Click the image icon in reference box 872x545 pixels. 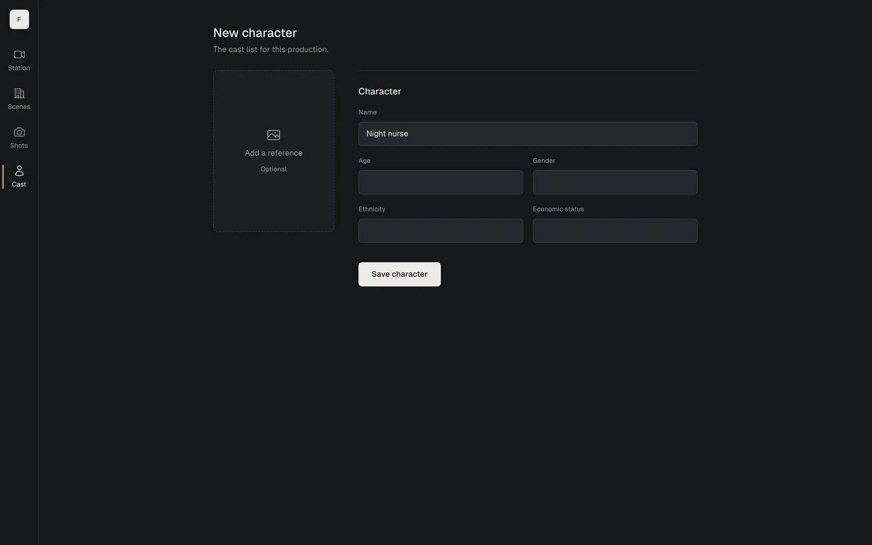tap(274, 135)
